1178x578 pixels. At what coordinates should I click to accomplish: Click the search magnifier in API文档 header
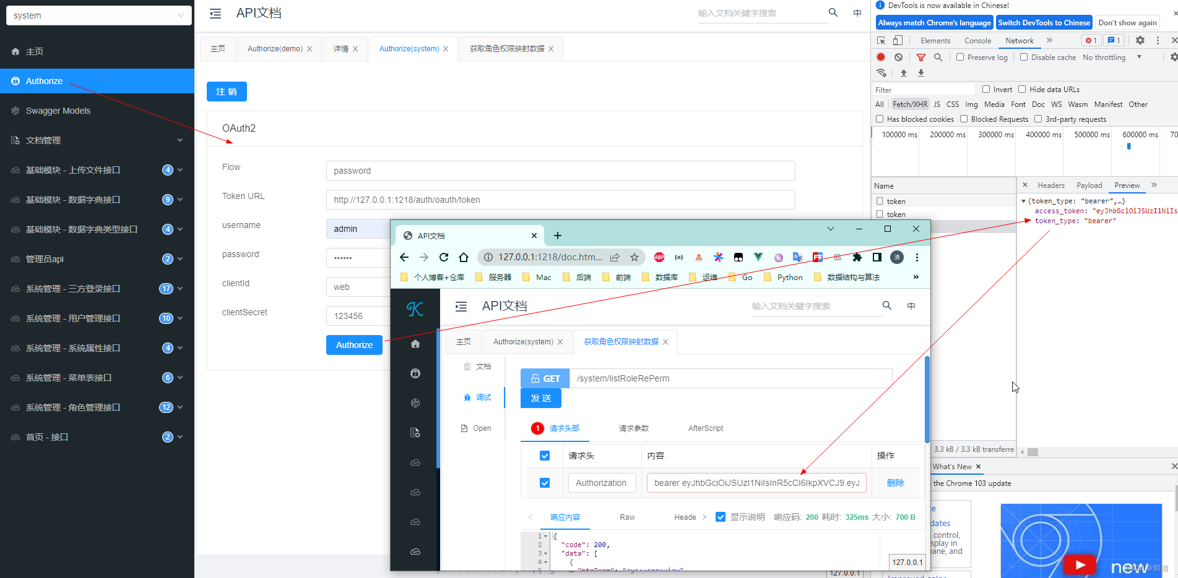tap(832, 12)
